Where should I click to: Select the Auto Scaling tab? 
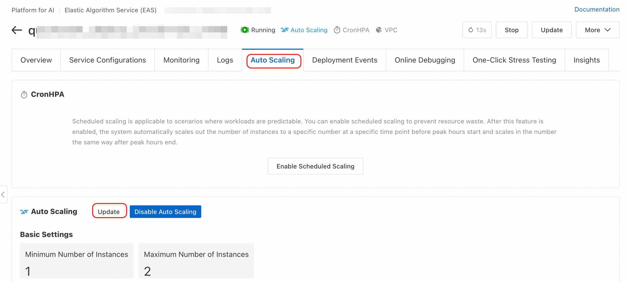click(x=273, y=60)
